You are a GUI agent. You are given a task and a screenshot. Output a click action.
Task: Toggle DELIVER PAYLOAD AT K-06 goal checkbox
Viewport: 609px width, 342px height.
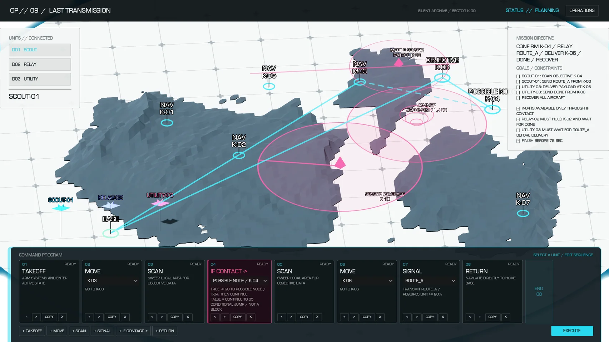point(518,87)
